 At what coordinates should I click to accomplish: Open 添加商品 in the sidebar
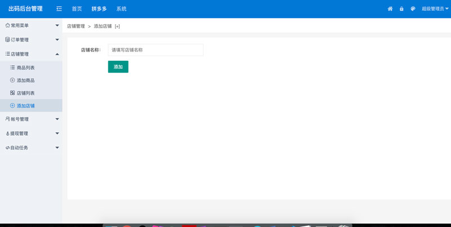tap(31, 80)
